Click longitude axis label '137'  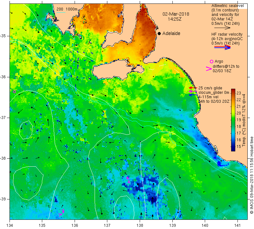click(107, 225)
